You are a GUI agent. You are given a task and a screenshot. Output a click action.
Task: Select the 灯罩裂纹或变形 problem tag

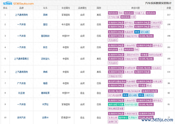[132, 55]
